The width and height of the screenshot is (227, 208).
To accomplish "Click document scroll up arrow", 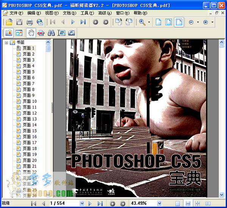I will (x=221, y=42).
